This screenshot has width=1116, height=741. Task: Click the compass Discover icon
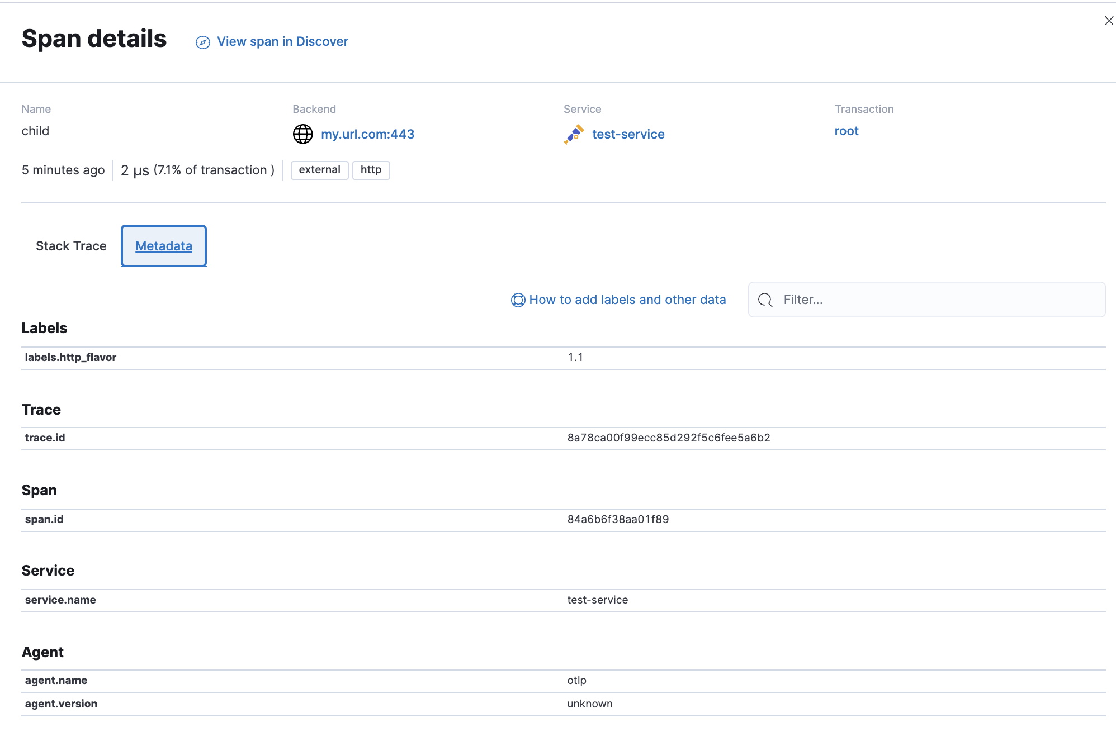tap(202, 42)
